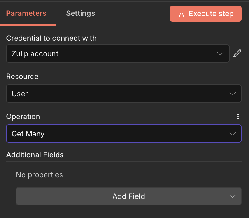Click the Get Many value text

(x=28, y=134)
